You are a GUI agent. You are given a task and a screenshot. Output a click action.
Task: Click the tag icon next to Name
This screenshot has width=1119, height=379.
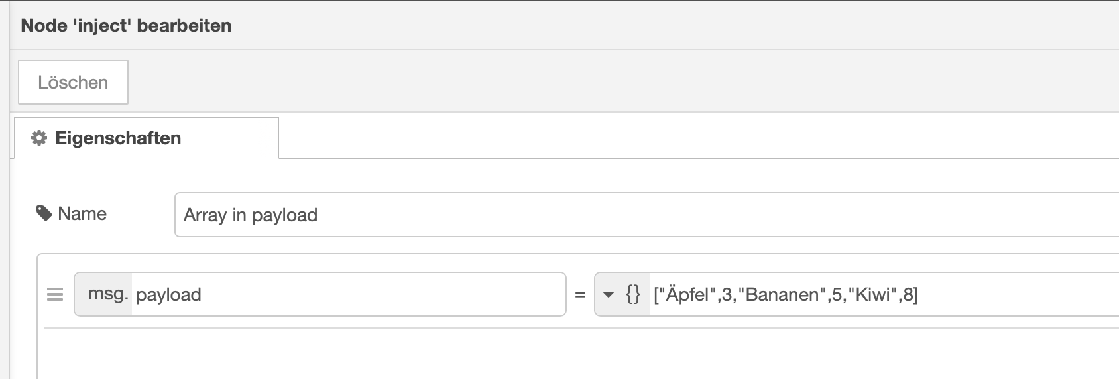pyautogui.click(x=44, y=213)
